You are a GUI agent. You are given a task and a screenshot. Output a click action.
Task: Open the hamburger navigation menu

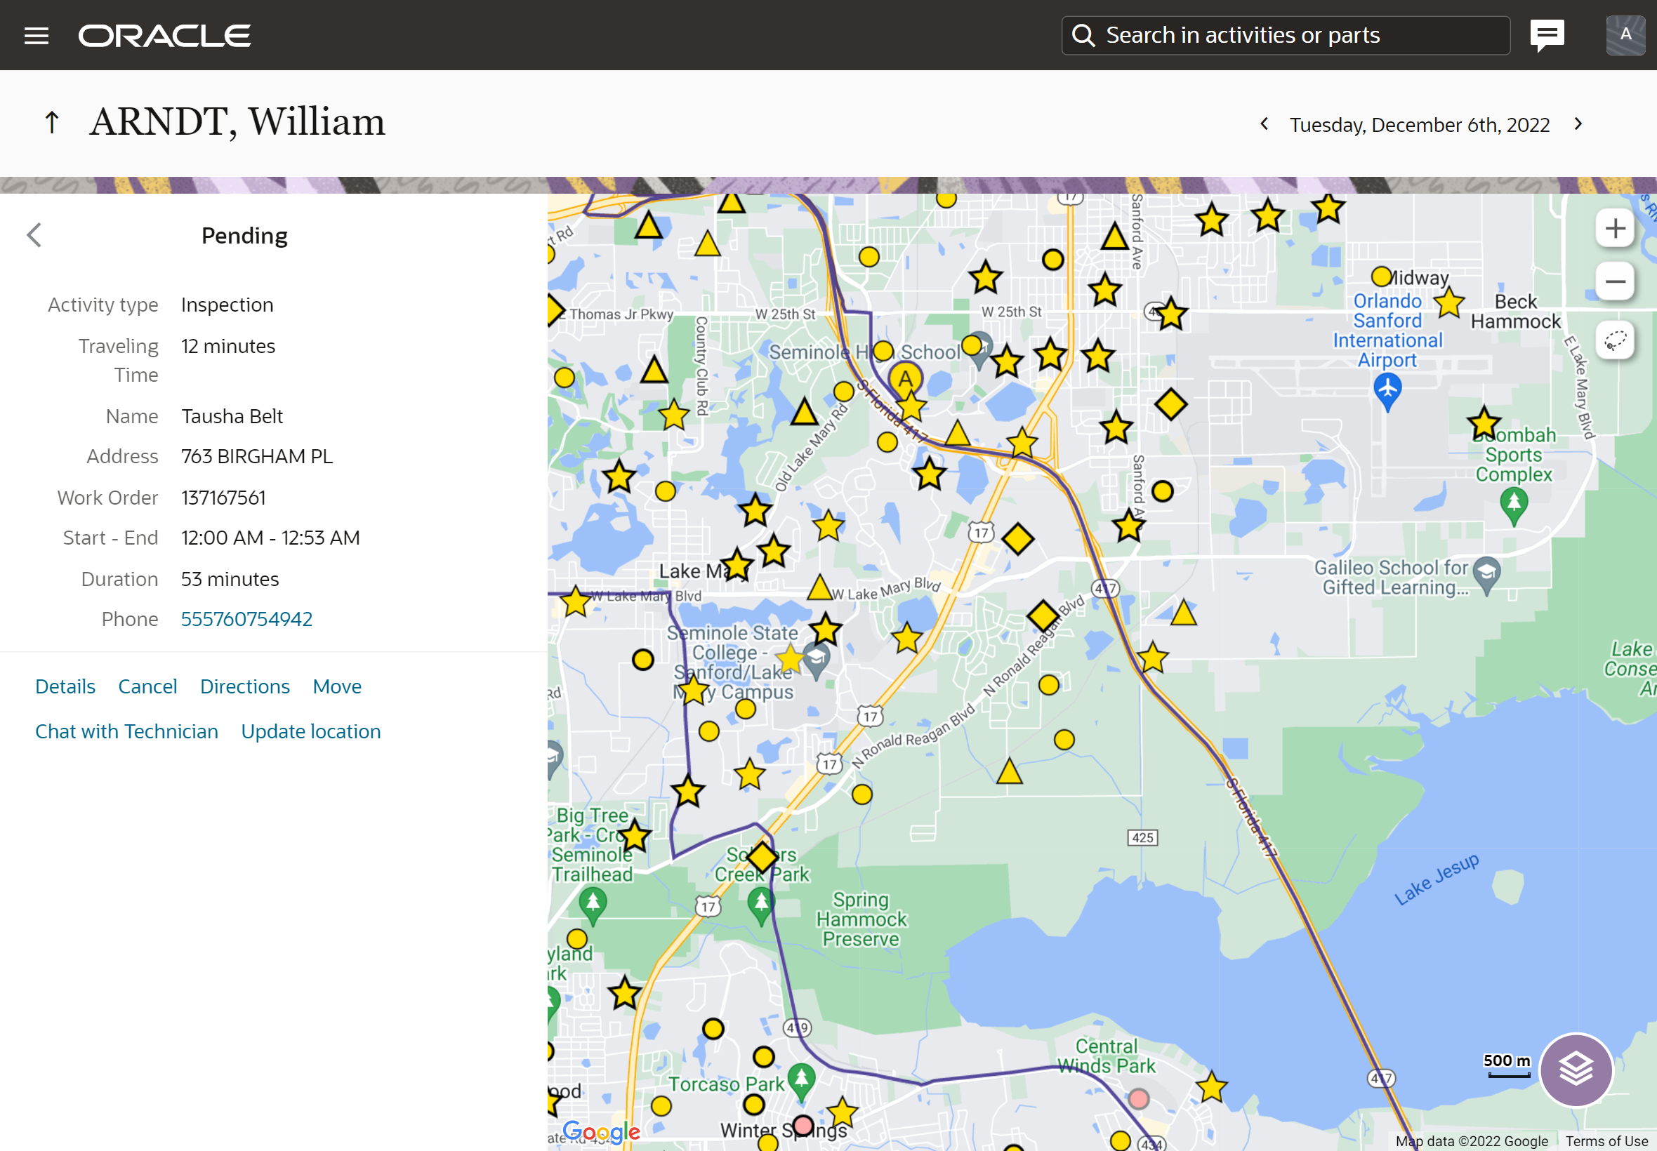click(36, 35)
